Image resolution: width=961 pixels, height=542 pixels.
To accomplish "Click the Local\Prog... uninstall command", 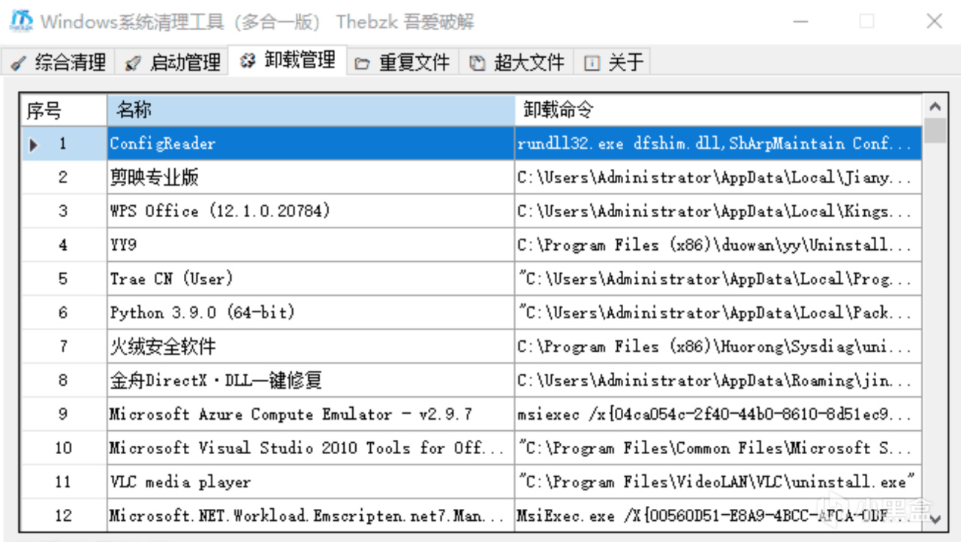I will click(x=718, y=279).
